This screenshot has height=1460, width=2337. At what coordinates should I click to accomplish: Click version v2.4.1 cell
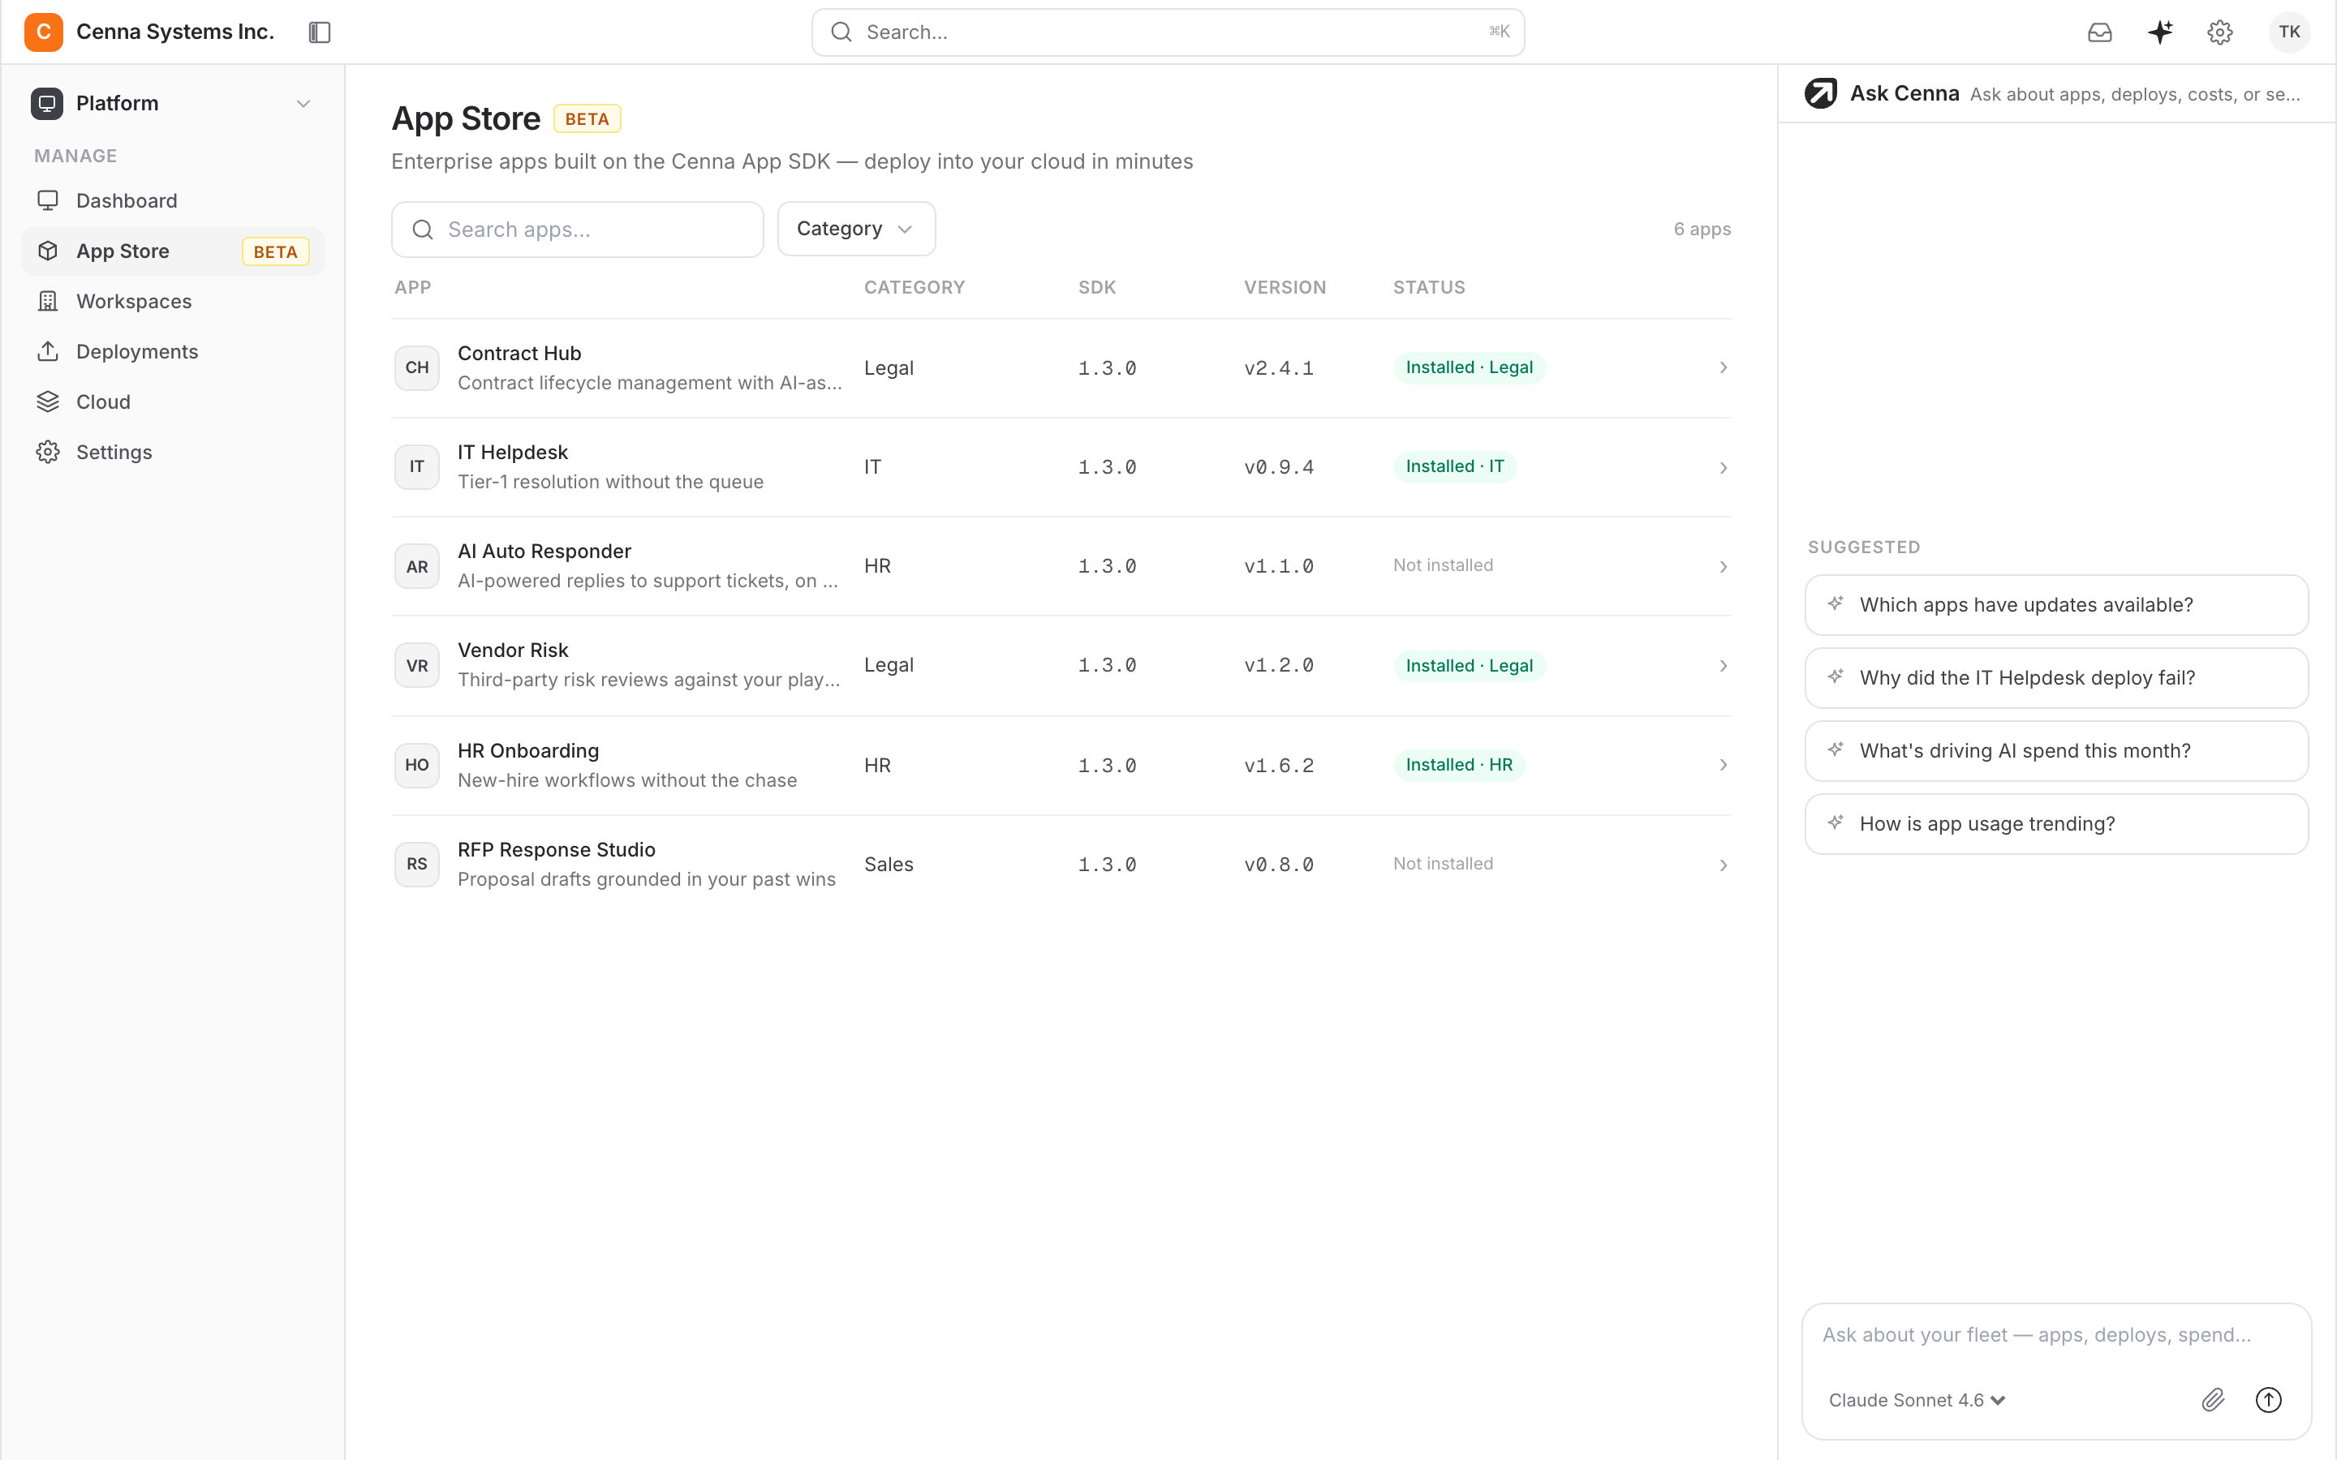pos(1279,368)
